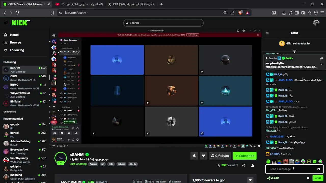Open the Kick hamburger menu
The image size is (326, 183).
pyautogui.click(x=6, y=23)
